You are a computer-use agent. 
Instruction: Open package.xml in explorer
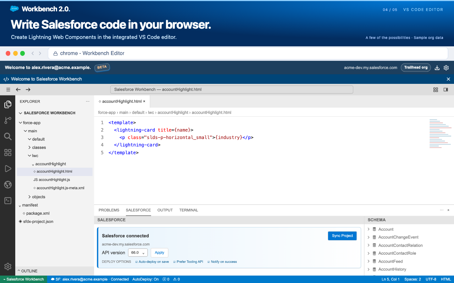tap(38, 213)
